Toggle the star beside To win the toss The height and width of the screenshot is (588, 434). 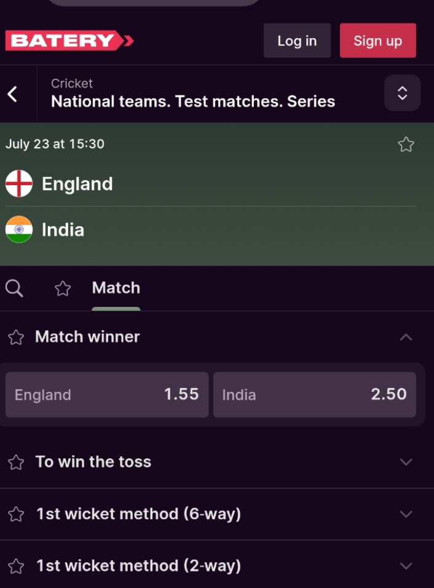click(15, 462)
